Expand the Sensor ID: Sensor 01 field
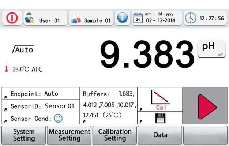 41,106
